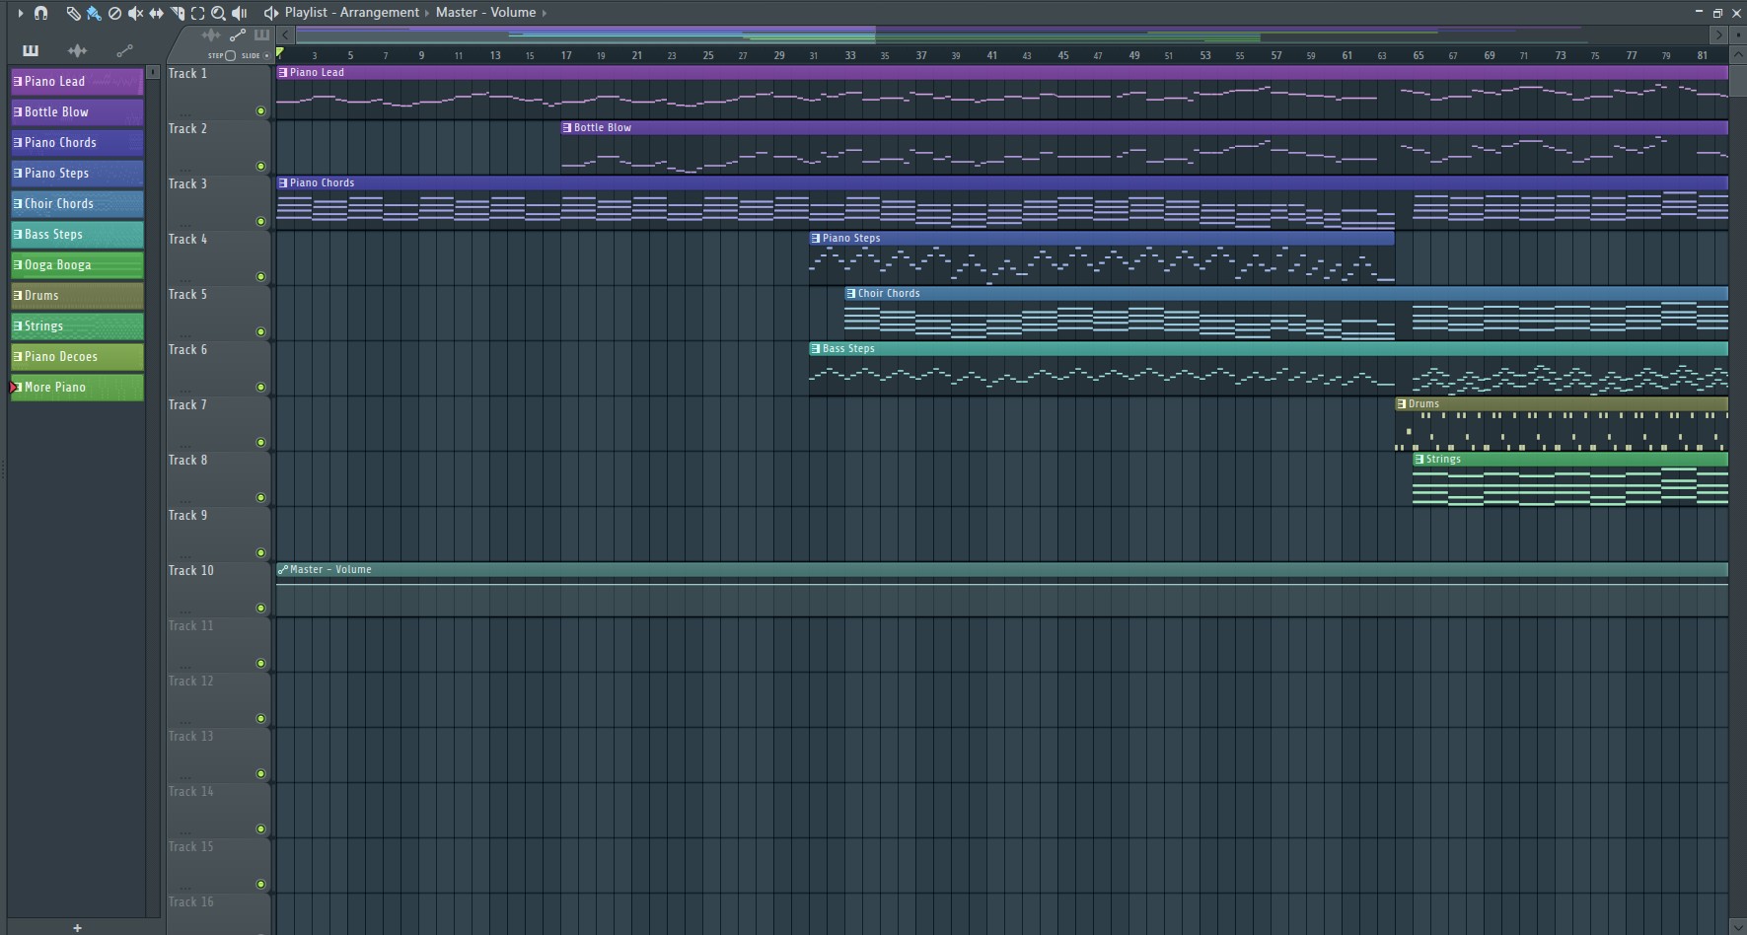Show patterns in picker panel (piano icon)
The height and width of the screenshot is (935, 1747).
click(x=31, y=50)
